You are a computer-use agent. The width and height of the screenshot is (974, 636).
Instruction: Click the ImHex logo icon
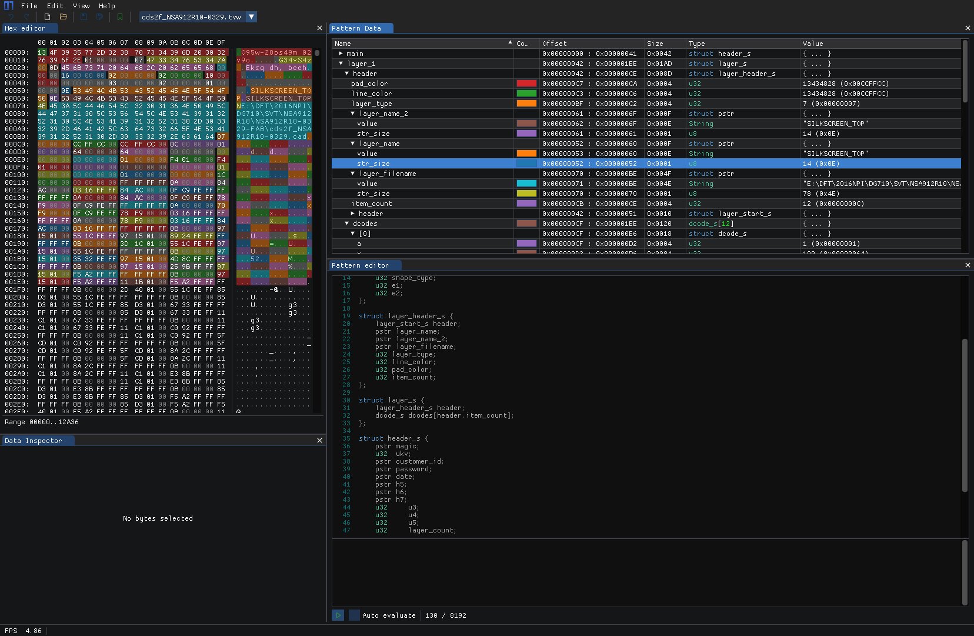(x=8, y=5)
